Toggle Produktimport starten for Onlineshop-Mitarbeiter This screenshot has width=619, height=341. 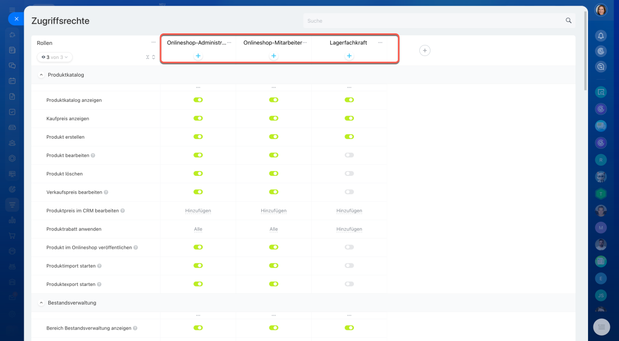[274, 266]
